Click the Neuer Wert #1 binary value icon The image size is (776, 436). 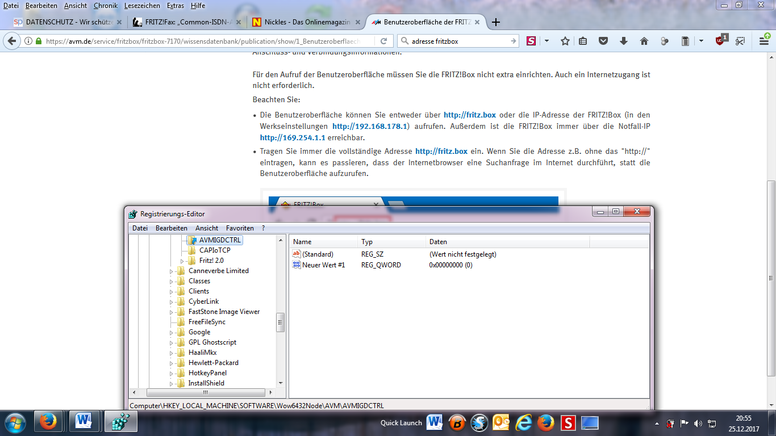[296, 265]
